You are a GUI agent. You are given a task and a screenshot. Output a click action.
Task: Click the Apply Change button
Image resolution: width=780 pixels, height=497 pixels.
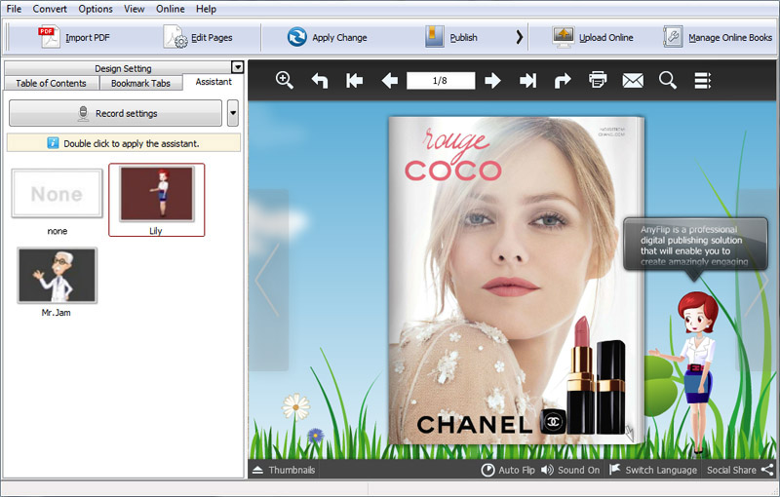pyautogui.click(x=328, y=38)
